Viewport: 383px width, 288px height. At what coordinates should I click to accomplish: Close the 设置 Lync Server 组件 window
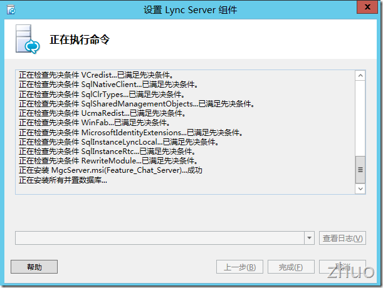coord(367,7)
